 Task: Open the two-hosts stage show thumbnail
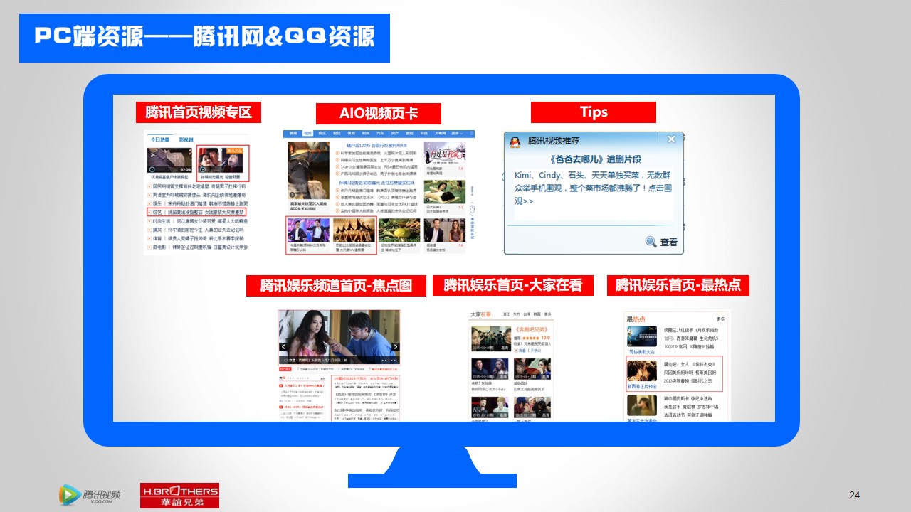308,230
